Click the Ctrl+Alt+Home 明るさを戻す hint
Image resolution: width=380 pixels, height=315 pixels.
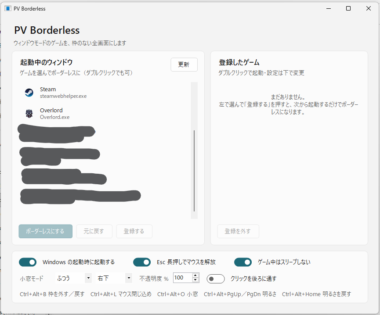(x=316, y=294)
